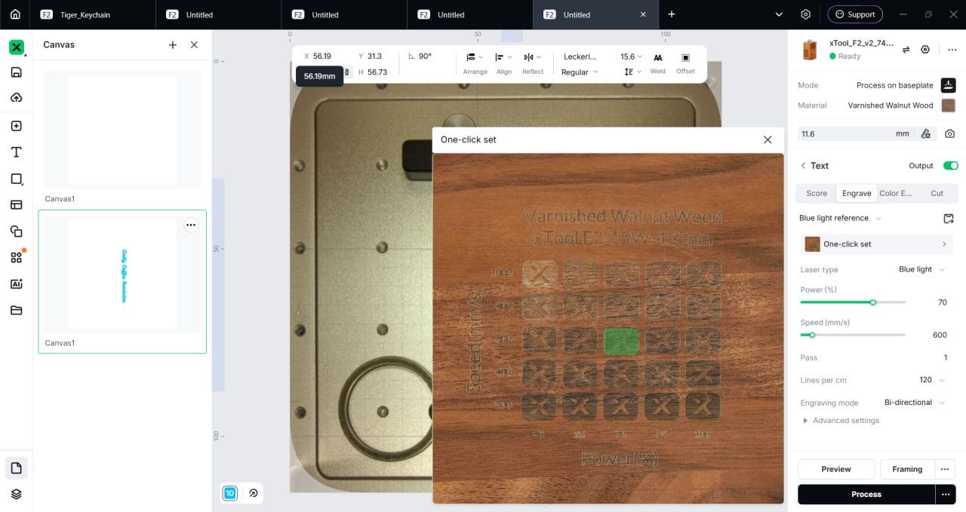Open a new project tab with plus
The image size is (966, 512).
pos(672,14)
